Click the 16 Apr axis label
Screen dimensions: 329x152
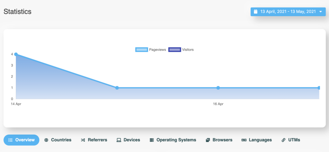[x=218, y=104]
